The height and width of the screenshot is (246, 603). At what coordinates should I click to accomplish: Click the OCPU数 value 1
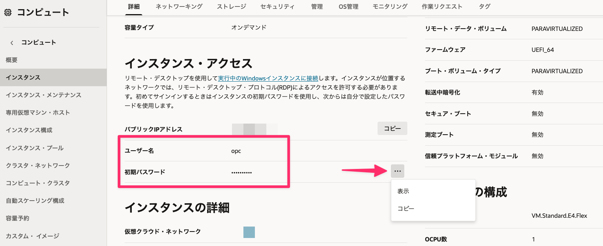[533, 240]
